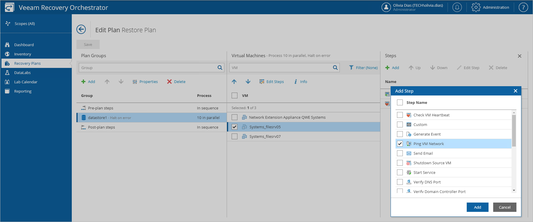The image size is (533, 222).
Task: Open plan group Properties
Action: pyautogui.click(x=145, y=82)
